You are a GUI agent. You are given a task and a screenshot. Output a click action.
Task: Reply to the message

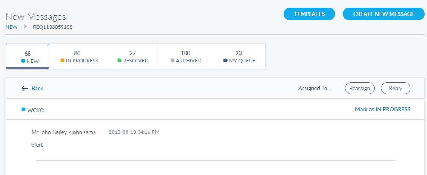[395, 88]
